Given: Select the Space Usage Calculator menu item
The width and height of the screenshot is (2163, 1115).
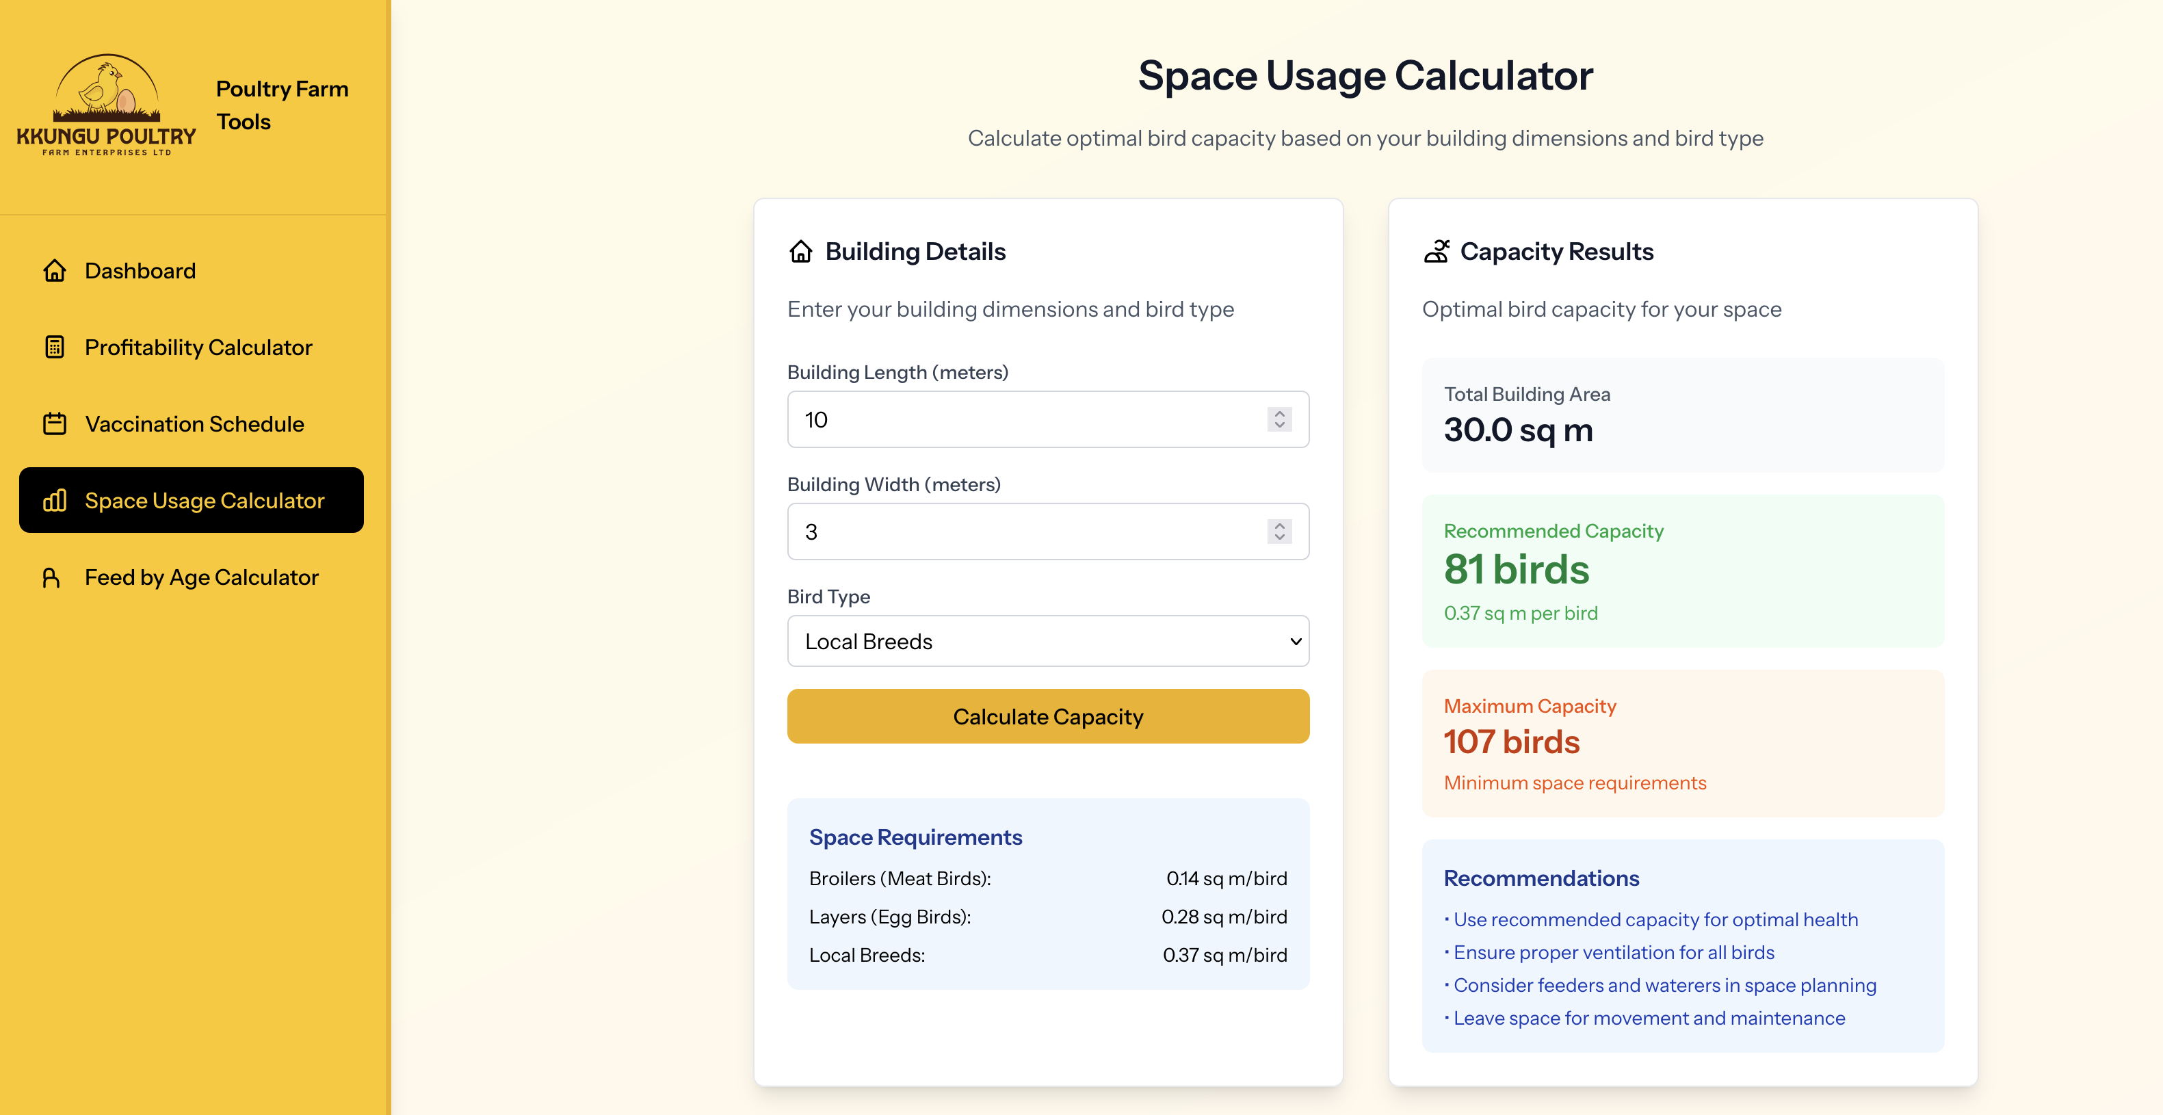Looking at the screenshot, I should click(204, 501).
